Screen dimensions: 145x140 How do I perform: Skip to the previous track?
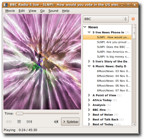[9, 122]
